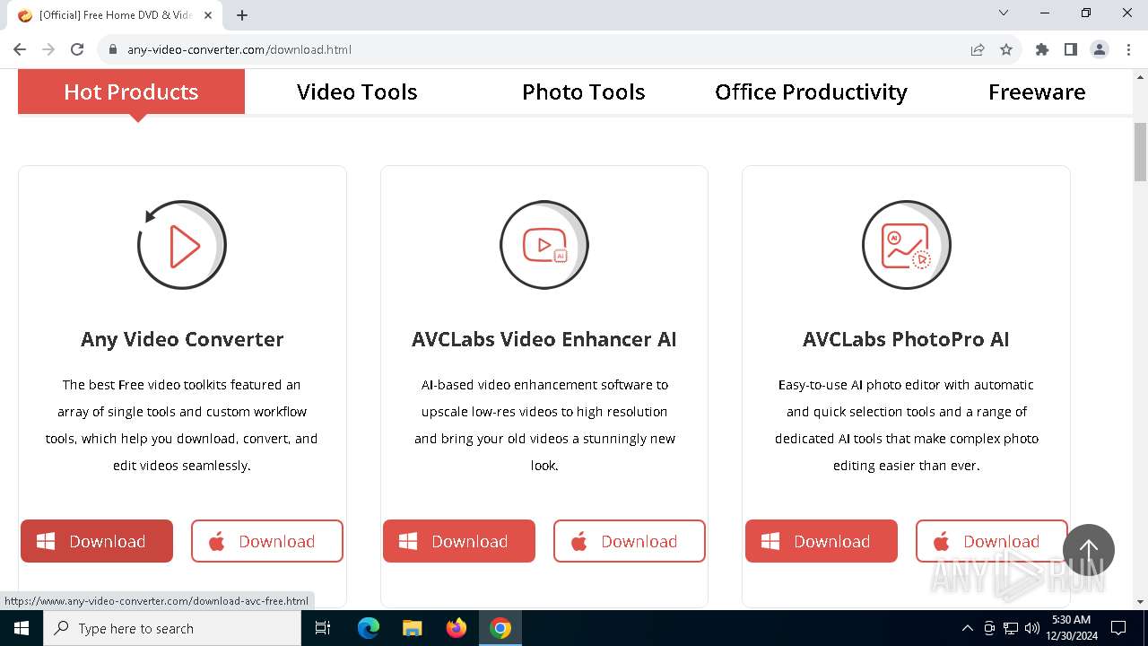1148x646 pixels.
Task: Open File Explorer from the taskbar
Action: pyautogui.click(x=412, y=628)
